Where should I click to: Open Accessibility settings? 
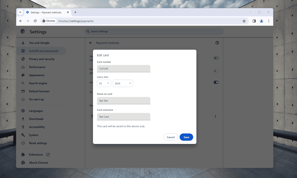pyautogui.click(x=37, y=127)
